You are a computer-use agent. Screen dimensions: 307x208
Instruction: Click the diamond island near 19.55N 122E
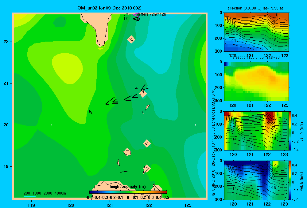tap(147, 143)
